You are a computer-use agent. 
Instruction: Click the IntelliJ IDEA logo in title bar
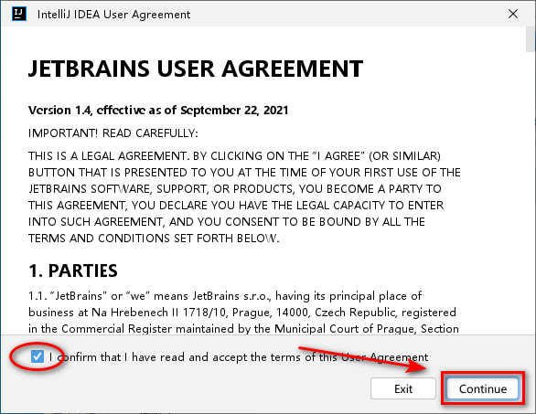point(19,14)
